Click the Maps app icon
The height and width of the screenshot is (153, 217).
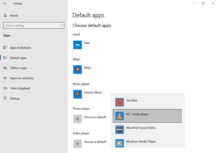[x=77, y=69]
